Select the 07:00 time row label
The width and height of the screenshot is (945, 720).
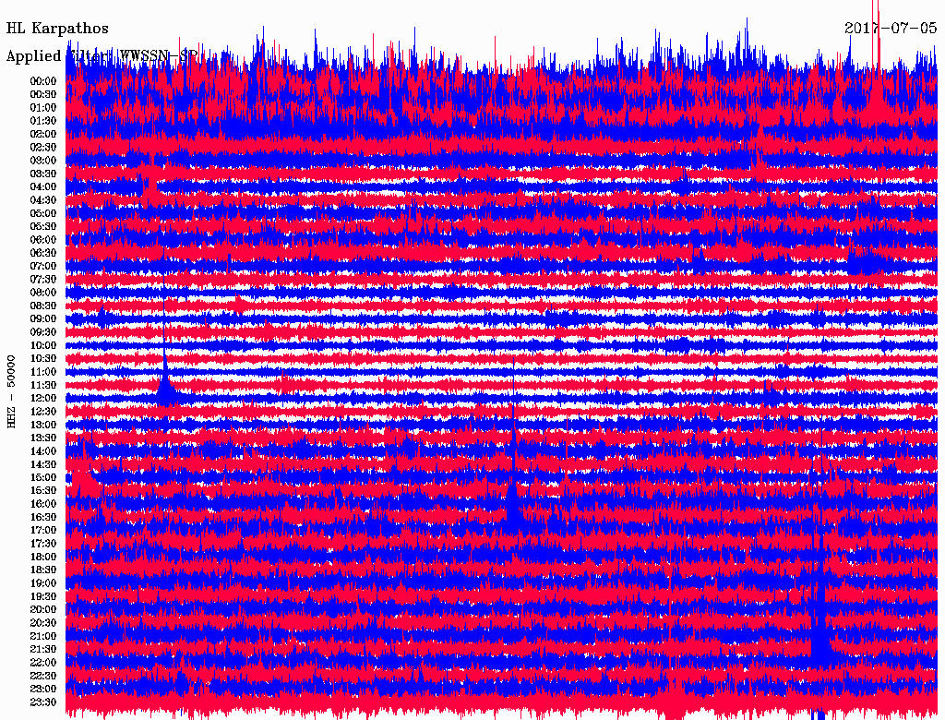point(43,267)
